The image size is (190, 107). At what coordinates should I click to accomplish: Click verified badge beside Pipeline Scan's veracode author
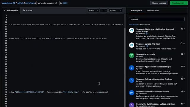[x=147, y=34]
